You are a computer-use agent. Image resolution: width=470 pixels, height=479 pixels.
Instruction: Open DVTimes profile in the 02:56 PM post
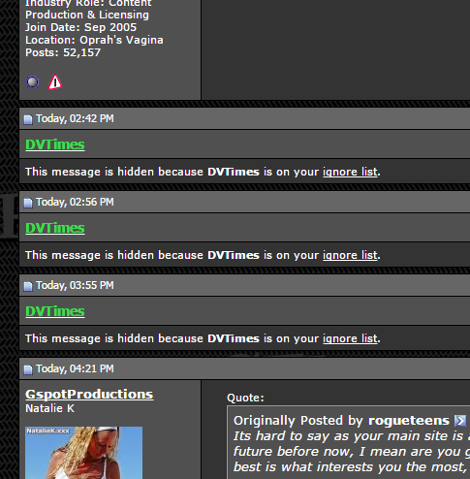[x=55, y=228]
